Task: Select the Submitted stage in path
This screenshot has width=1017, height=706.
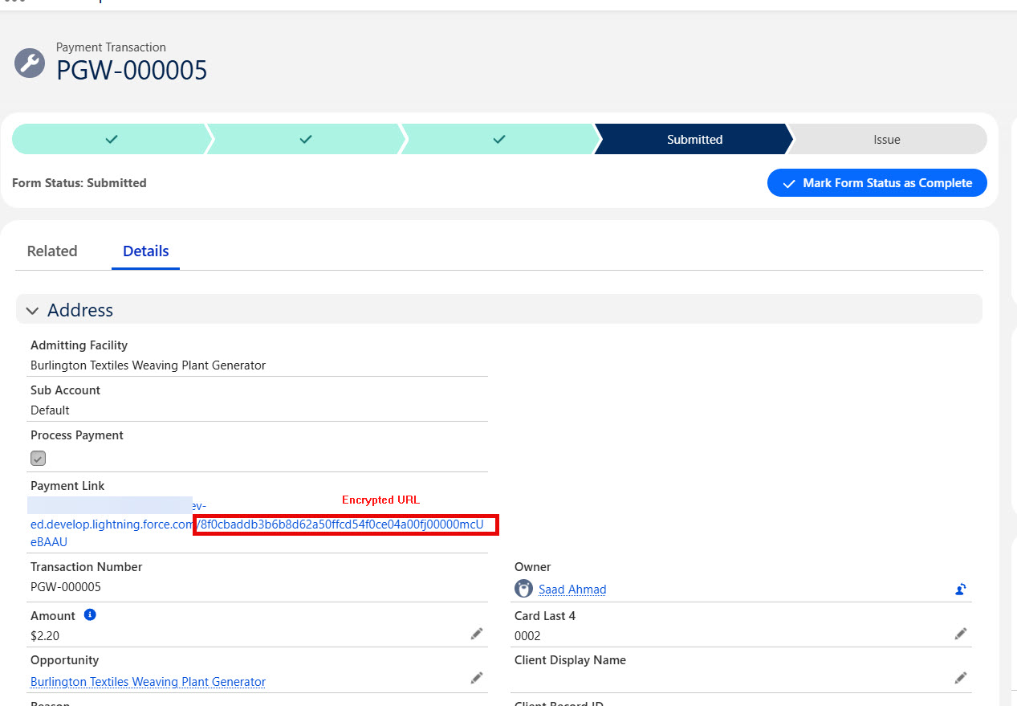Action: pos(694,140)
